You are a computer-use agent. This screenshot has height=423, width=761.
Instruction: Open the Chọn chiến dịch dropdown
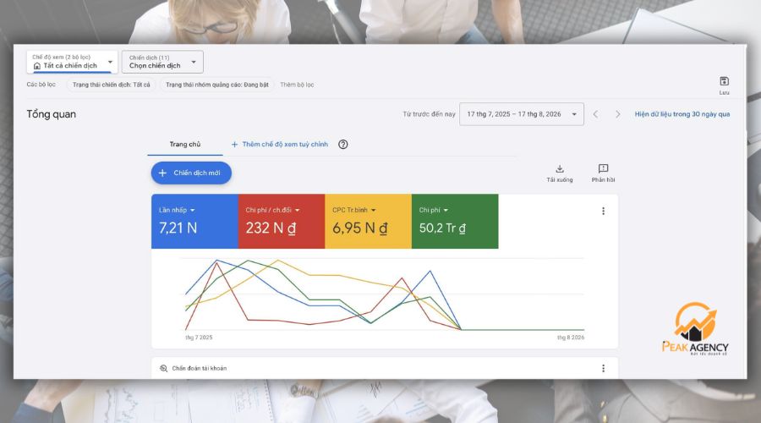pos(162,62)
